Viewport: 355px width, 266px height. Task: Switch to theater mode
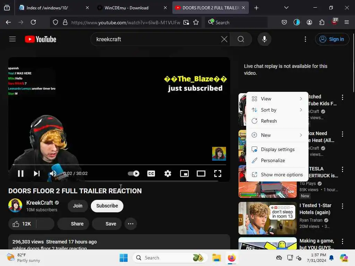coord(201,174)
